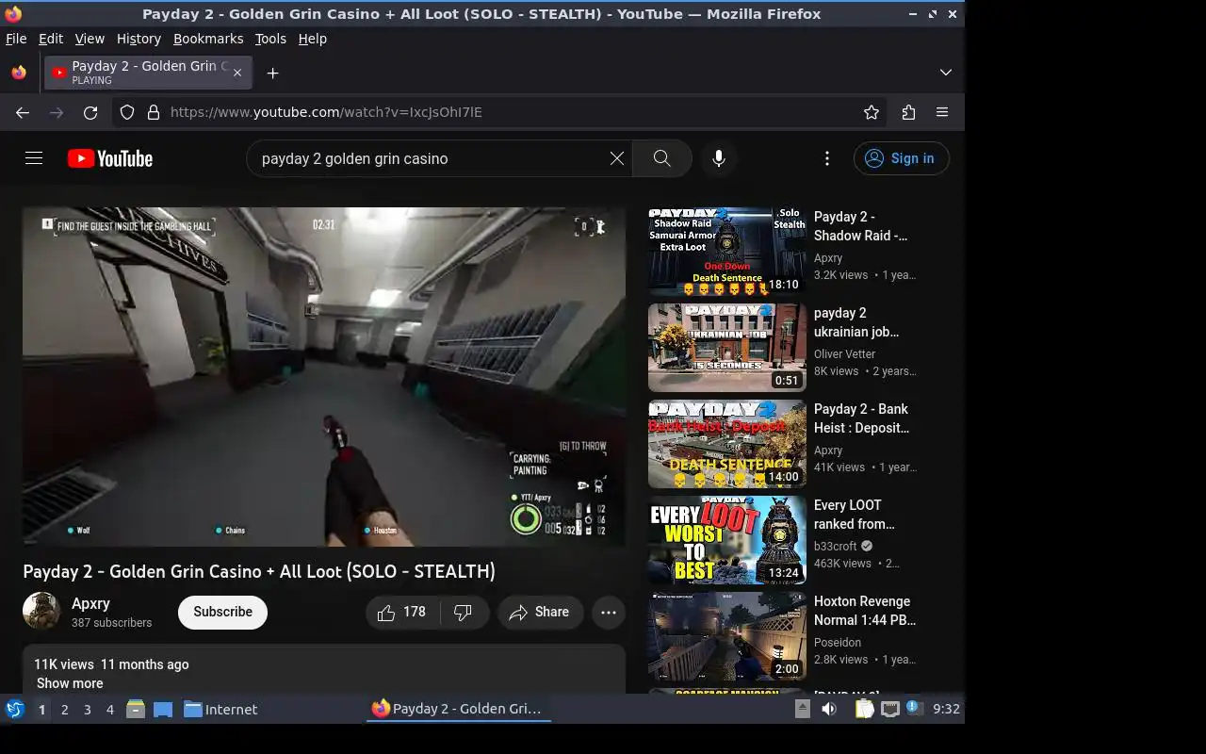Open Shadow Raid video thumbnail
The width and height of the screenshot is (1206, 754).
pyautogui.click(x=727, y=252)
